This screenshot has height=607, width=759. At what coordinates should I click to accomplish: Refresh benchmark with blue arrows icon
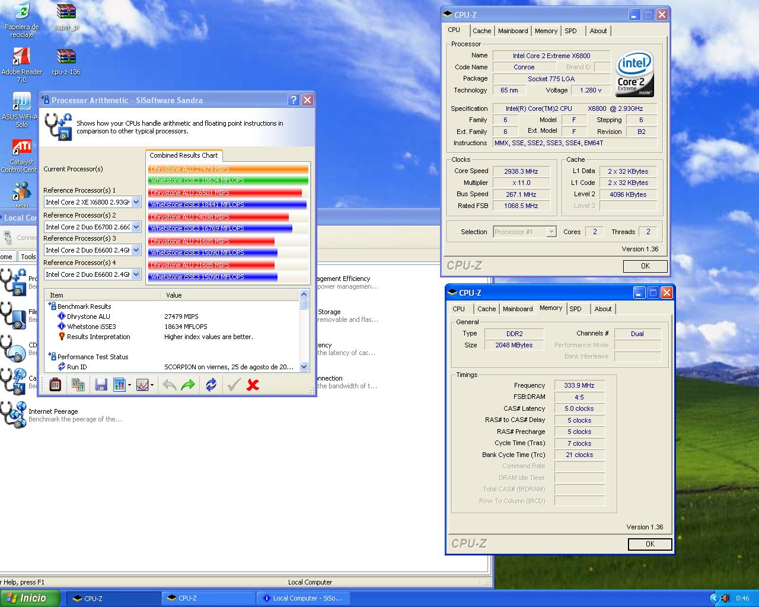(211, 385)
